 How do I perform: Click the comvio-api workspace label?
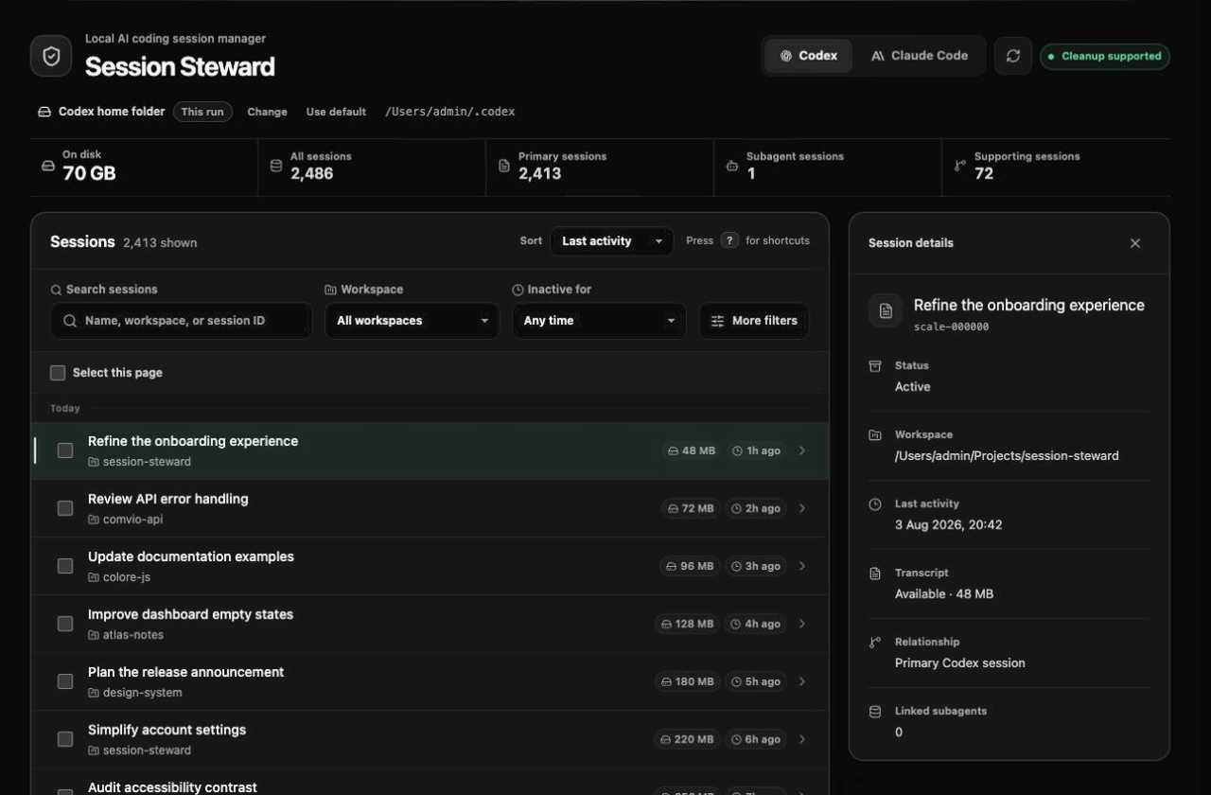[132, 520]
